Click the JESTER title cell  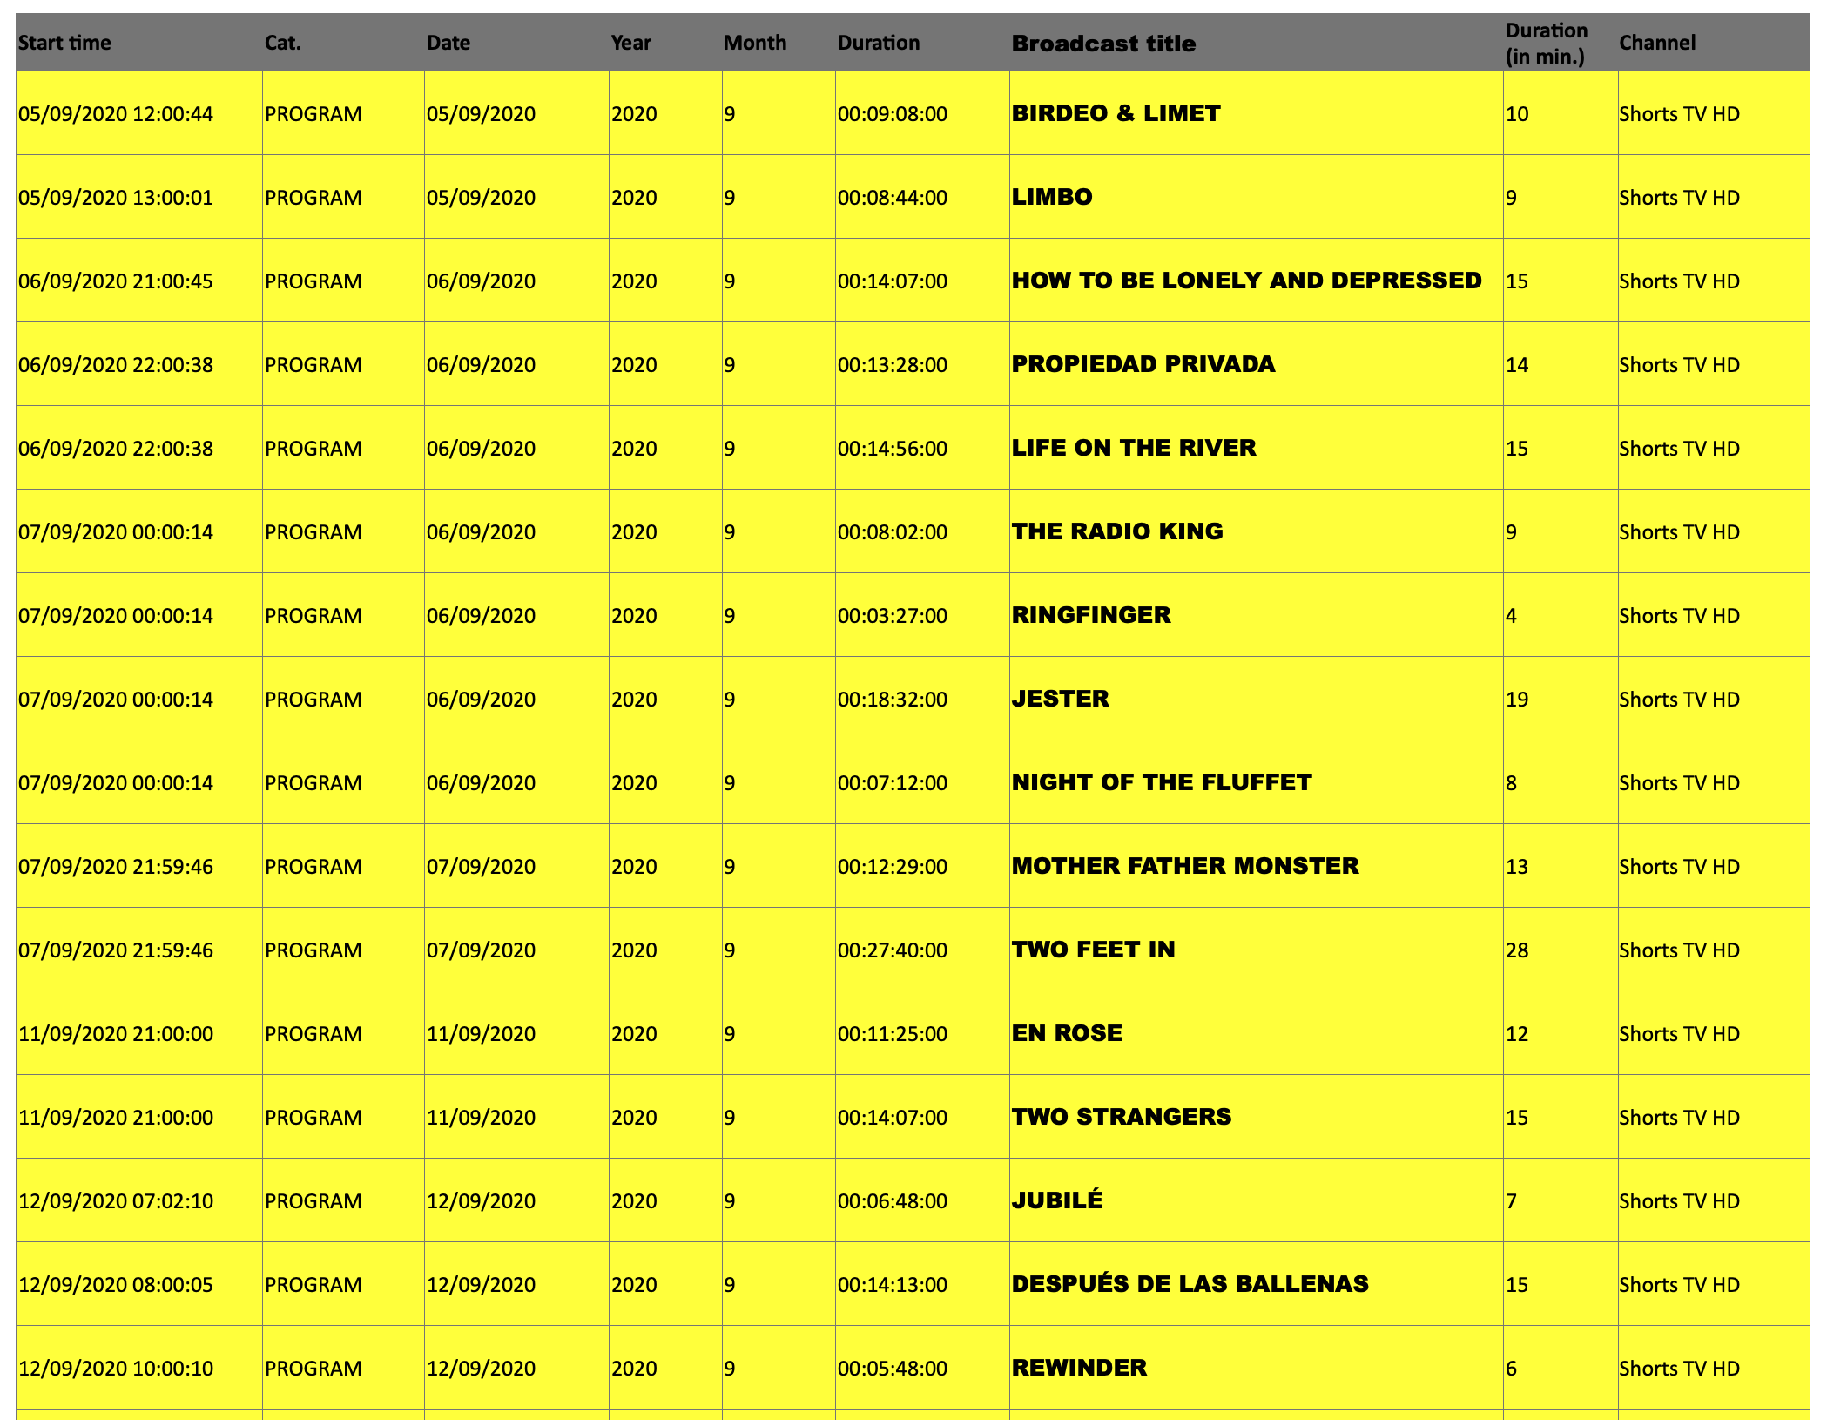coord(1060,699)
